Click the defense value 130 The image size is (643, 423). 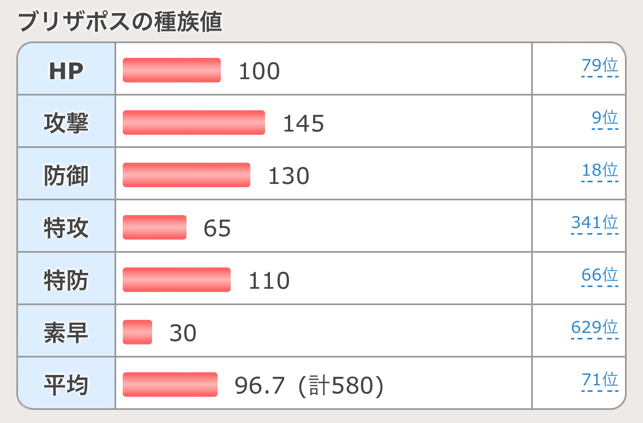289,176
